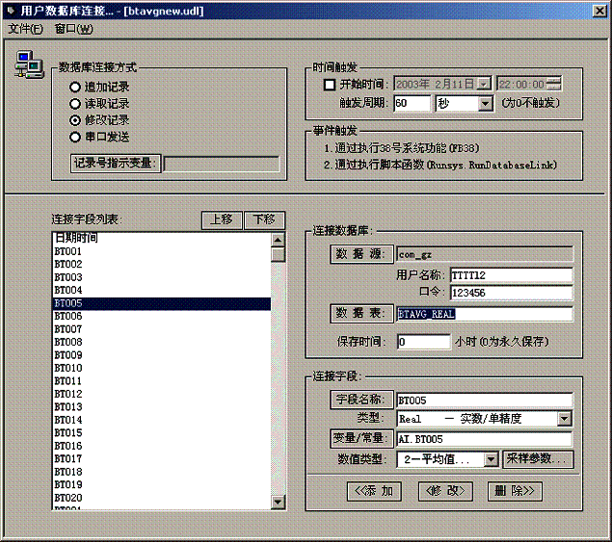This screenshot has height=542, width=612.
Task: Select the 读取记录 radio option
Action: [x=75, y=103]
